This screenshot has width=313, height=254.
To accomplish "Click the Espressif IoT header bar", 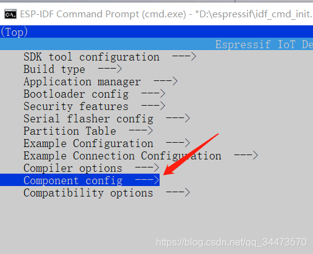I will pyautogui.click(x=156, y=44).
